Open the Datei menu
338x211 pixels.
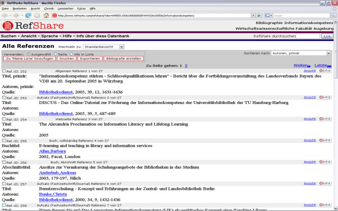(x=5, y=8)
